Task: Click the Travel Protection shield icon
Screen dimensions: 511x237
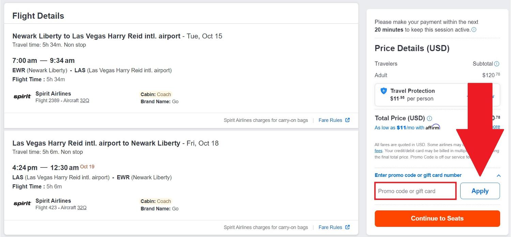Action: click(384, 91)
